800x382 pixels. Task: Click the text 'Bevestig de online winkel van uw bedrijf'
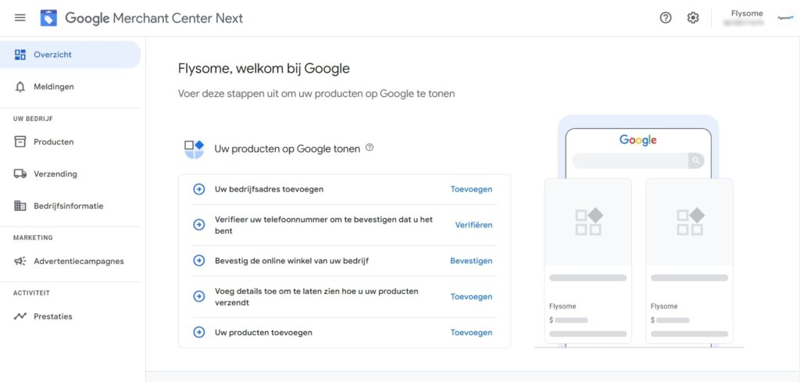click(x=291, y=261)
